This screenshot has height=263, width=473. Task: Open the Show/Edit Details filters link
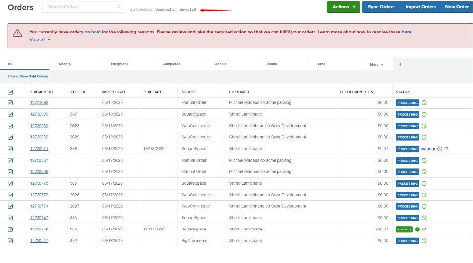click(34, 76)
